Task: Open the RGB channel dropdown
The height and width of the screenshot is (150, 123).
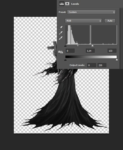Action: pyautogui.click(x=83, y=21)
